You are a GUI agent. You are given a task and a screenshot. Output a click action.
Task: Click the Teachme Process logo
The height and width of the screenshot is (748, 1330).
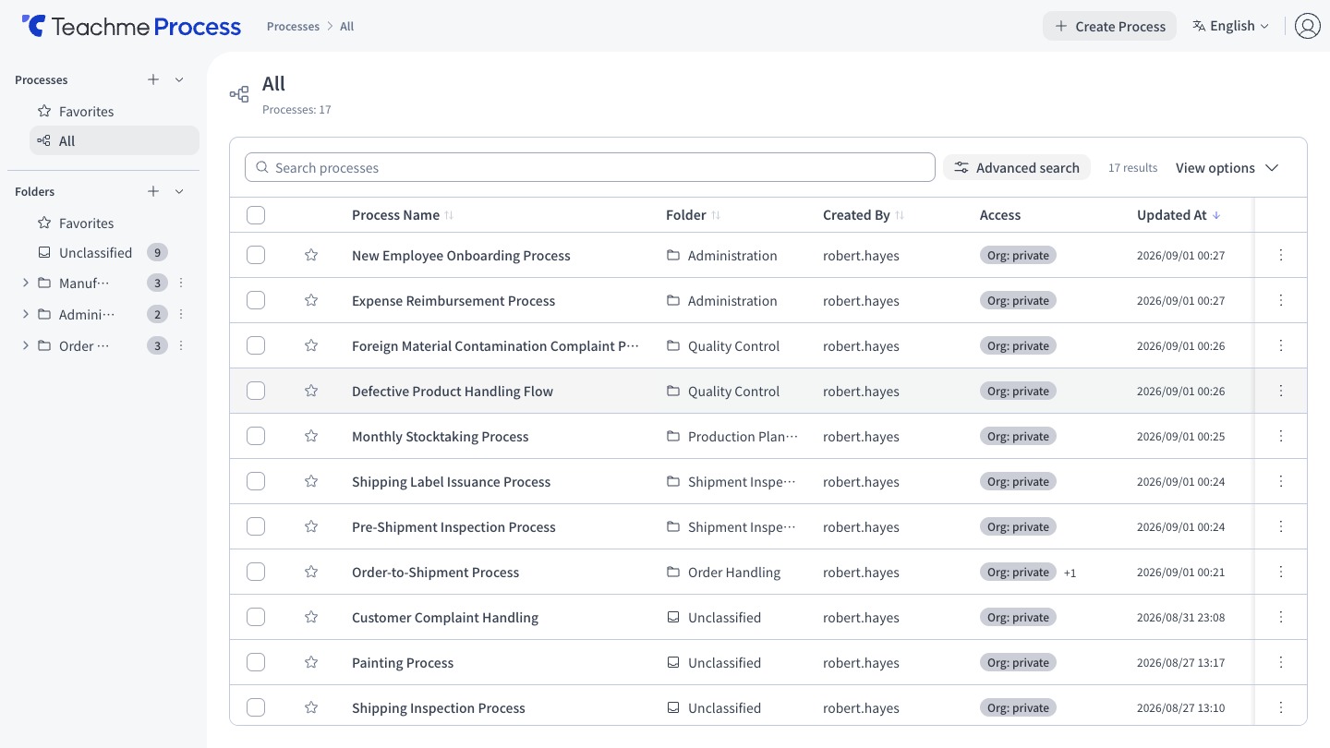[x=131, y=26]
